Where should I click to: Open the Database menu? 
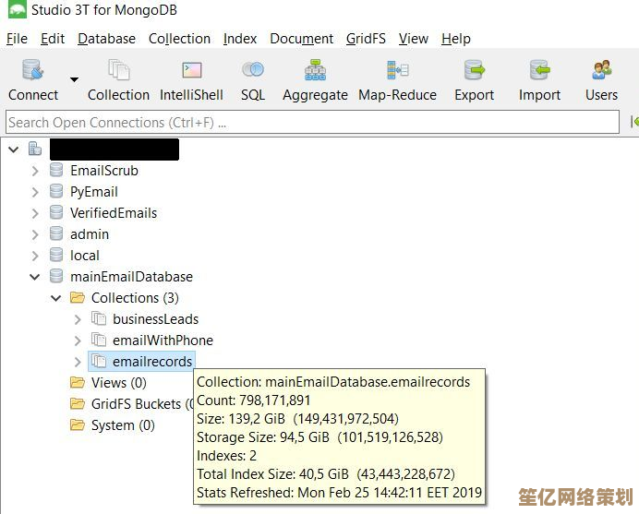(x=106, y=39)
